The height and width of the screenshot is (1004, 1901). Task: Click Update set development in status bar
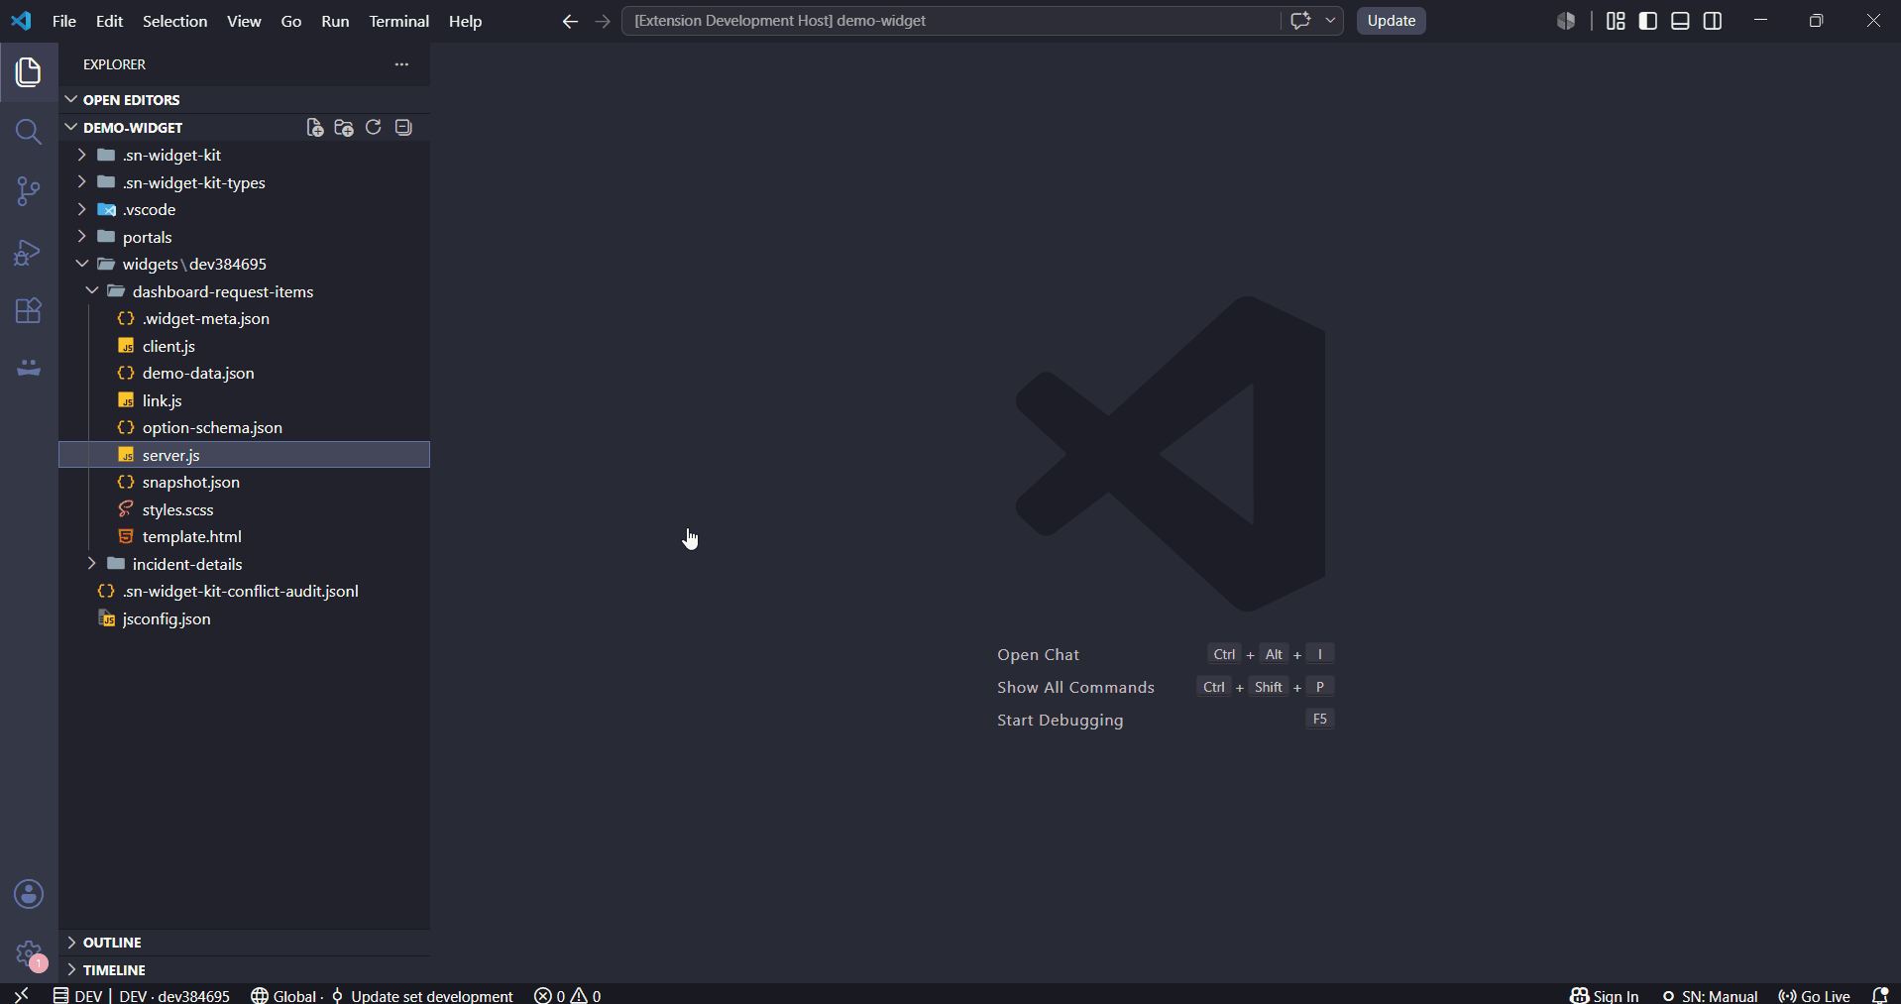pos(422,995)
